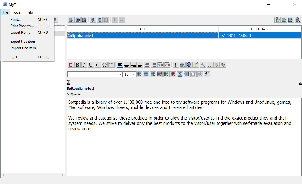
Task: Decrease indent with the red arrow icon
Action: (x=167, y=65)
